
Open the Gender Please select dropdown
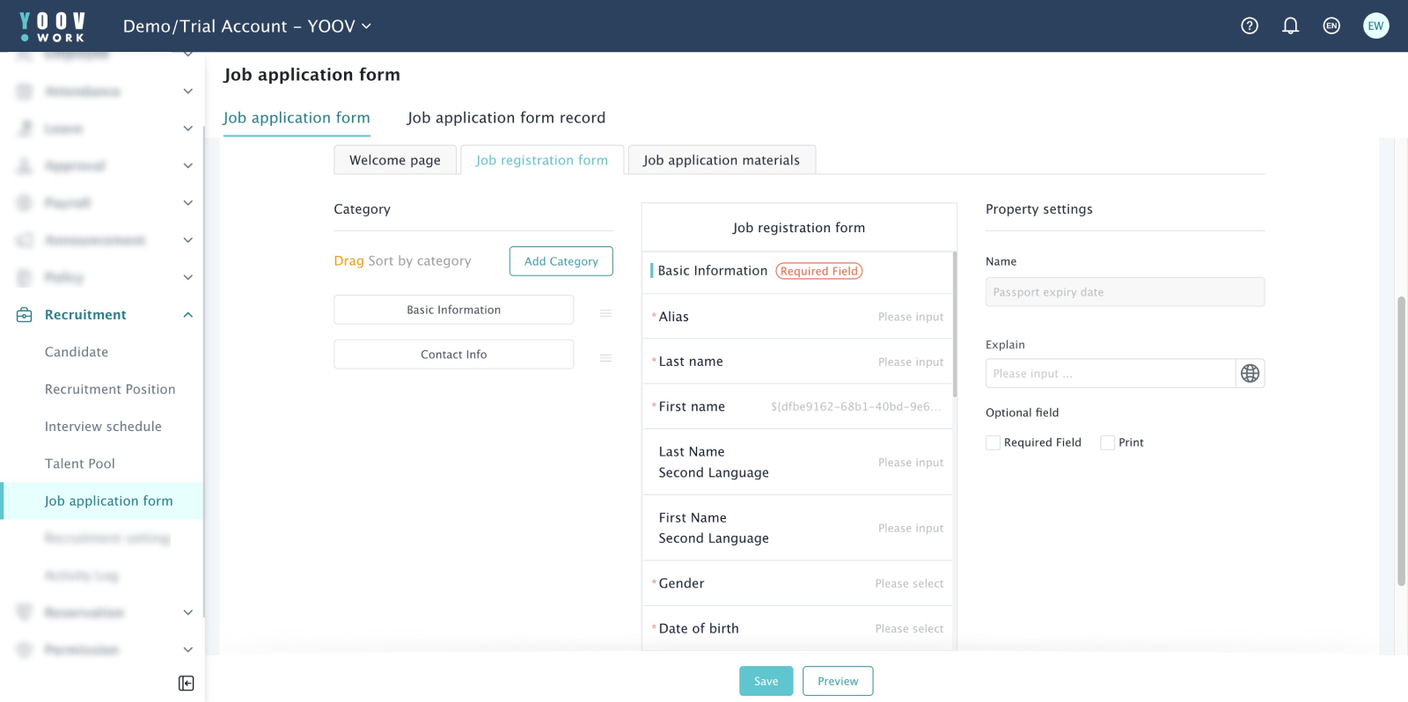click(909, 584)
